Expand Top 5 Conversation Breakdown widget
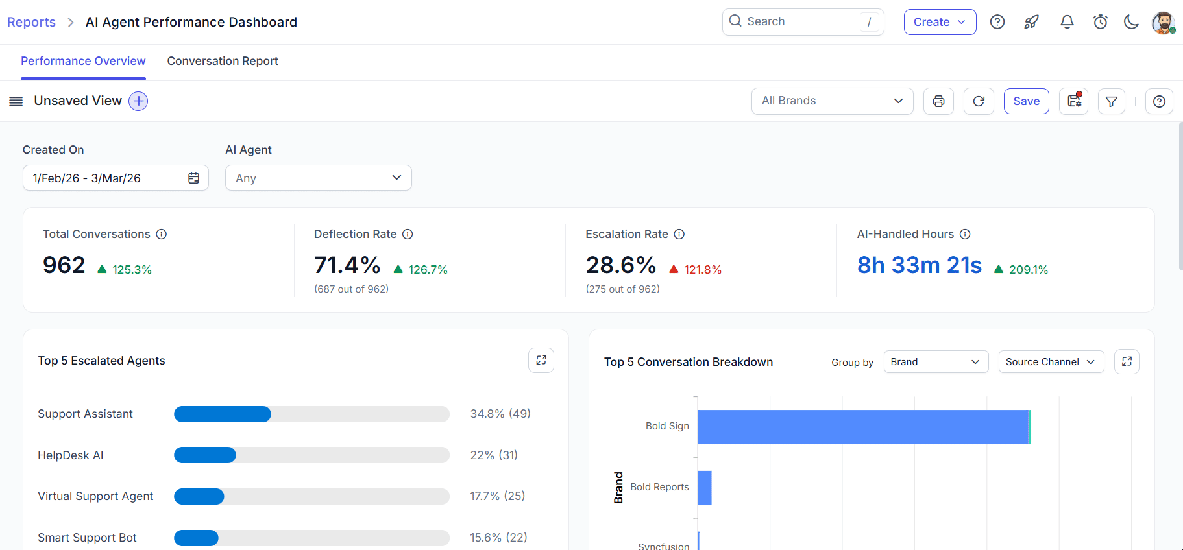The image size is (1183, 550). (1127, 361)
